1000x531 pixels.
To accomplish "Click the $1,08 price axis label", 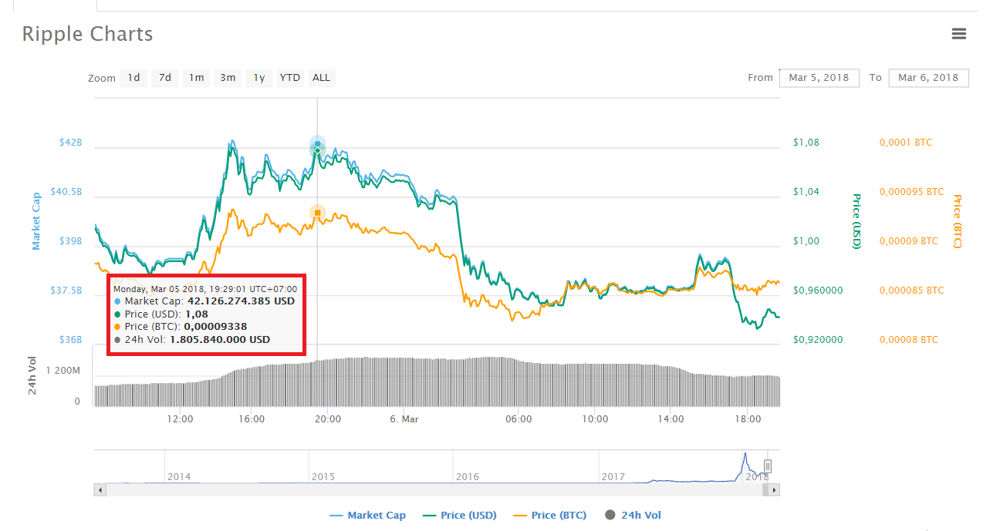I will click(806, 143).
